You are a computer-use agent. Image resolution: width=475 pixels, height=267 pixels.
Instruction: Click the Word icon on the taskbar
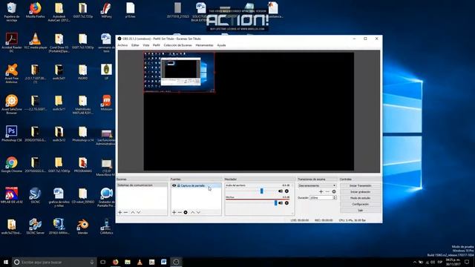[x=164, y=262]
